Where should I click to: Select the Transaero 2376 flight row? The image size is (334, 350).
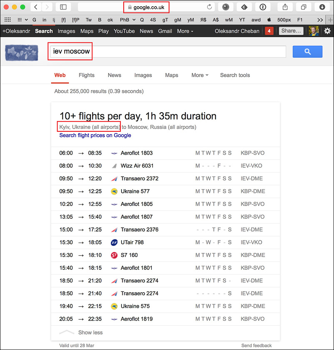coord(165,230)
